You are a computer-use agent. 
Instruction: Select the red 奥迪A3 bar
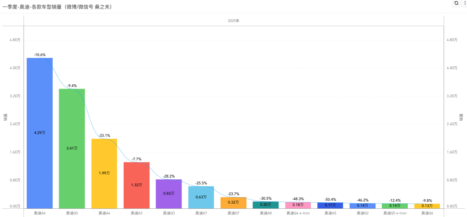136,185
